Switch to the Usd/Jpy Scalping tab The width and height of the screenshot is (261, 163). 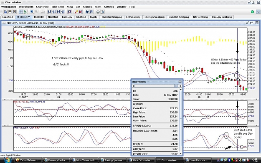point(222,17)
